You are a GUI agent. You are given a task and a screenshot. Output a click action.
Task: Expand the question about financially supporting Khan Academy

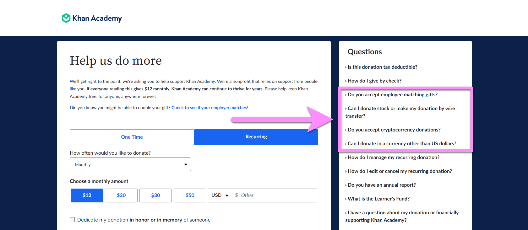point(402,216)
